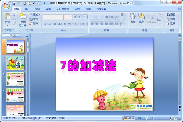The image size is (183, 122).
Task: Open the Slide Show (幻灯片放映) tab
Action: click(x=63, y=9)
